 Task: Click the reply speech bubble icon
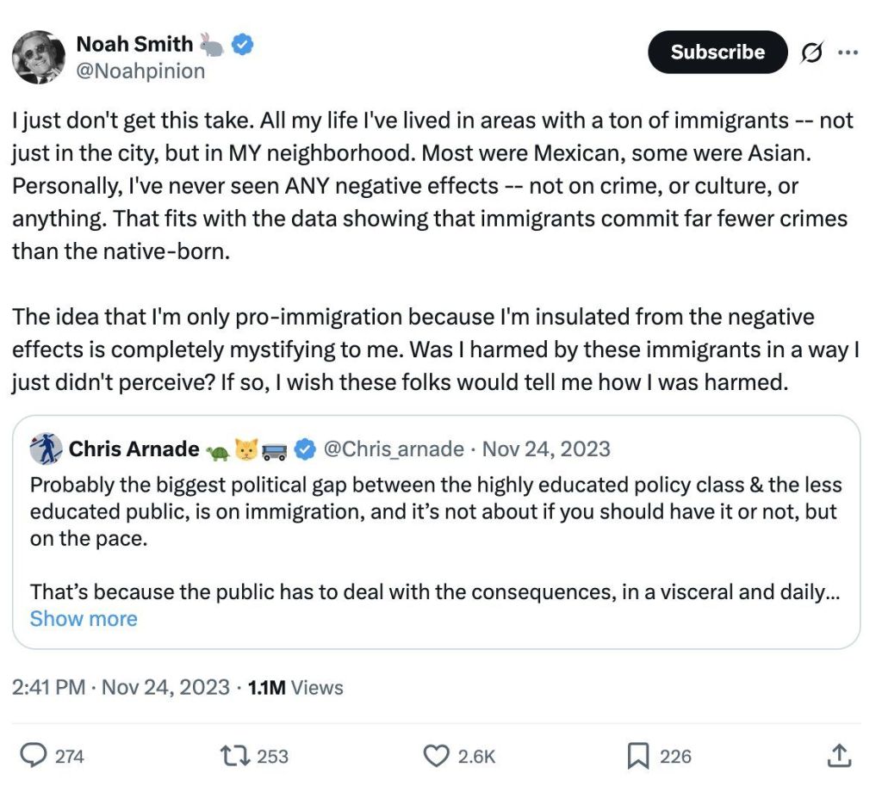click(x=34, y=756)
